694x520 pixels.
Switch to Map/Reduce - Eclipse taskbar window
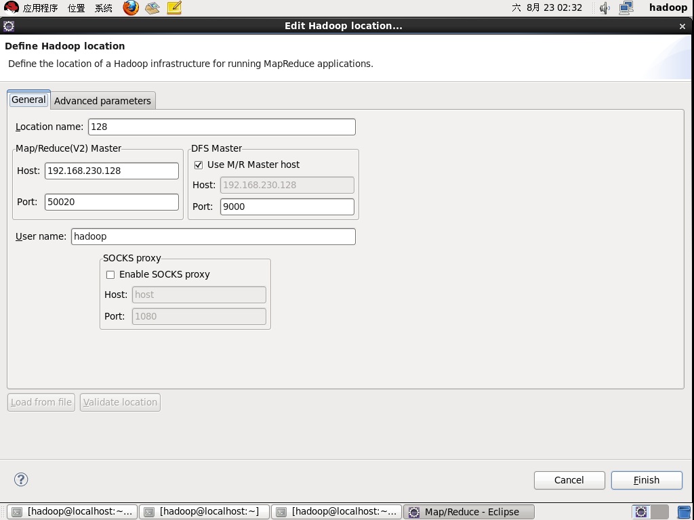pos(471,512)
